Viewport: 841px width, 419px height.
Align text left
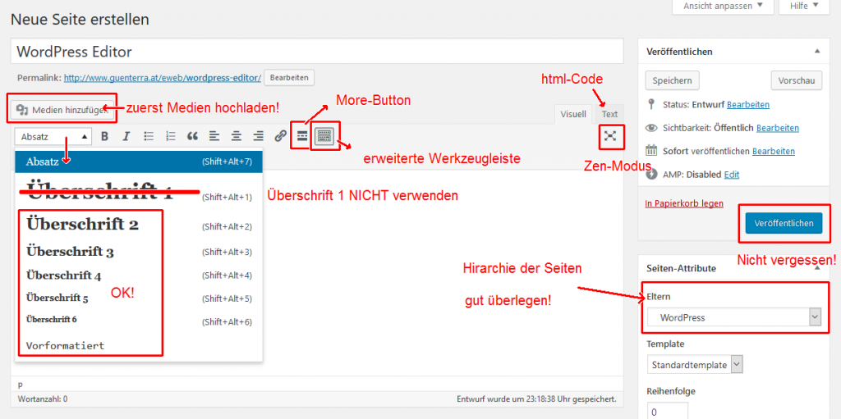click(x=214, y=137)
